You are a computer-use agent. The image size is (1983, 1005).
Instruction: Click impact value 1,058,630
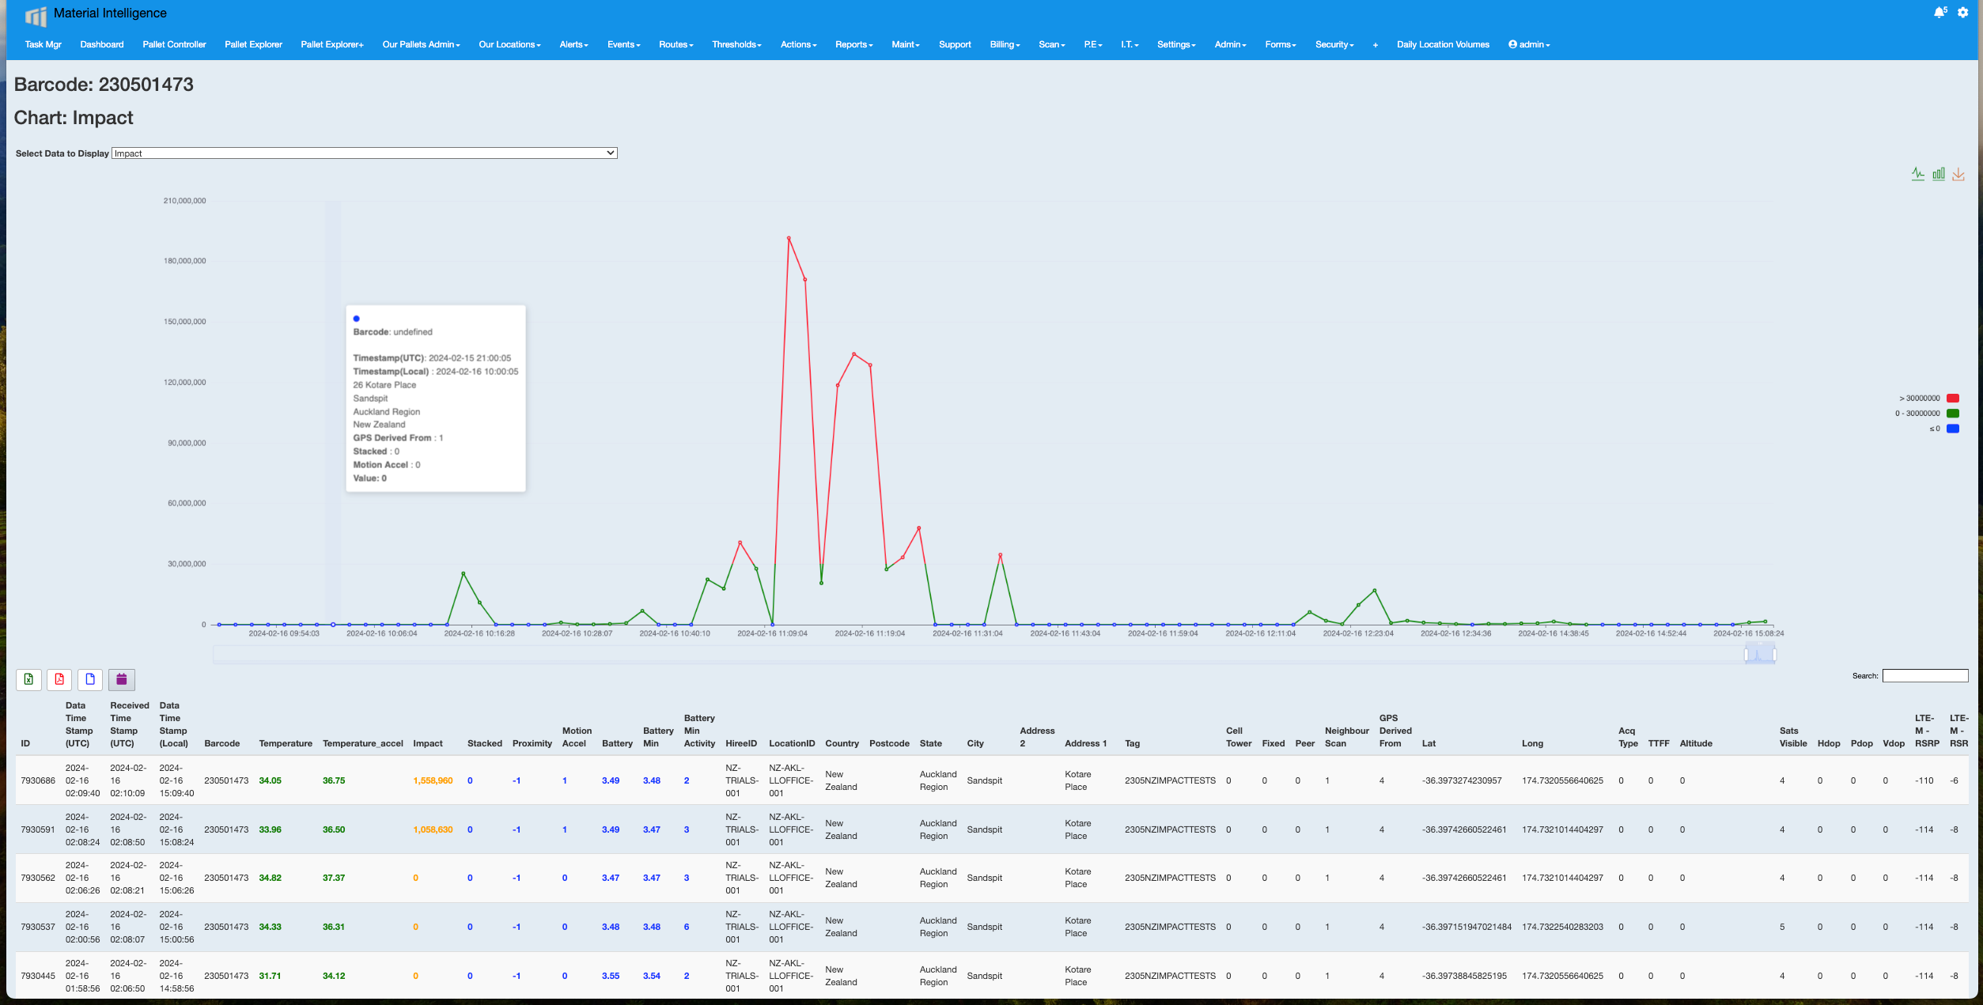(x=433, y=829)
